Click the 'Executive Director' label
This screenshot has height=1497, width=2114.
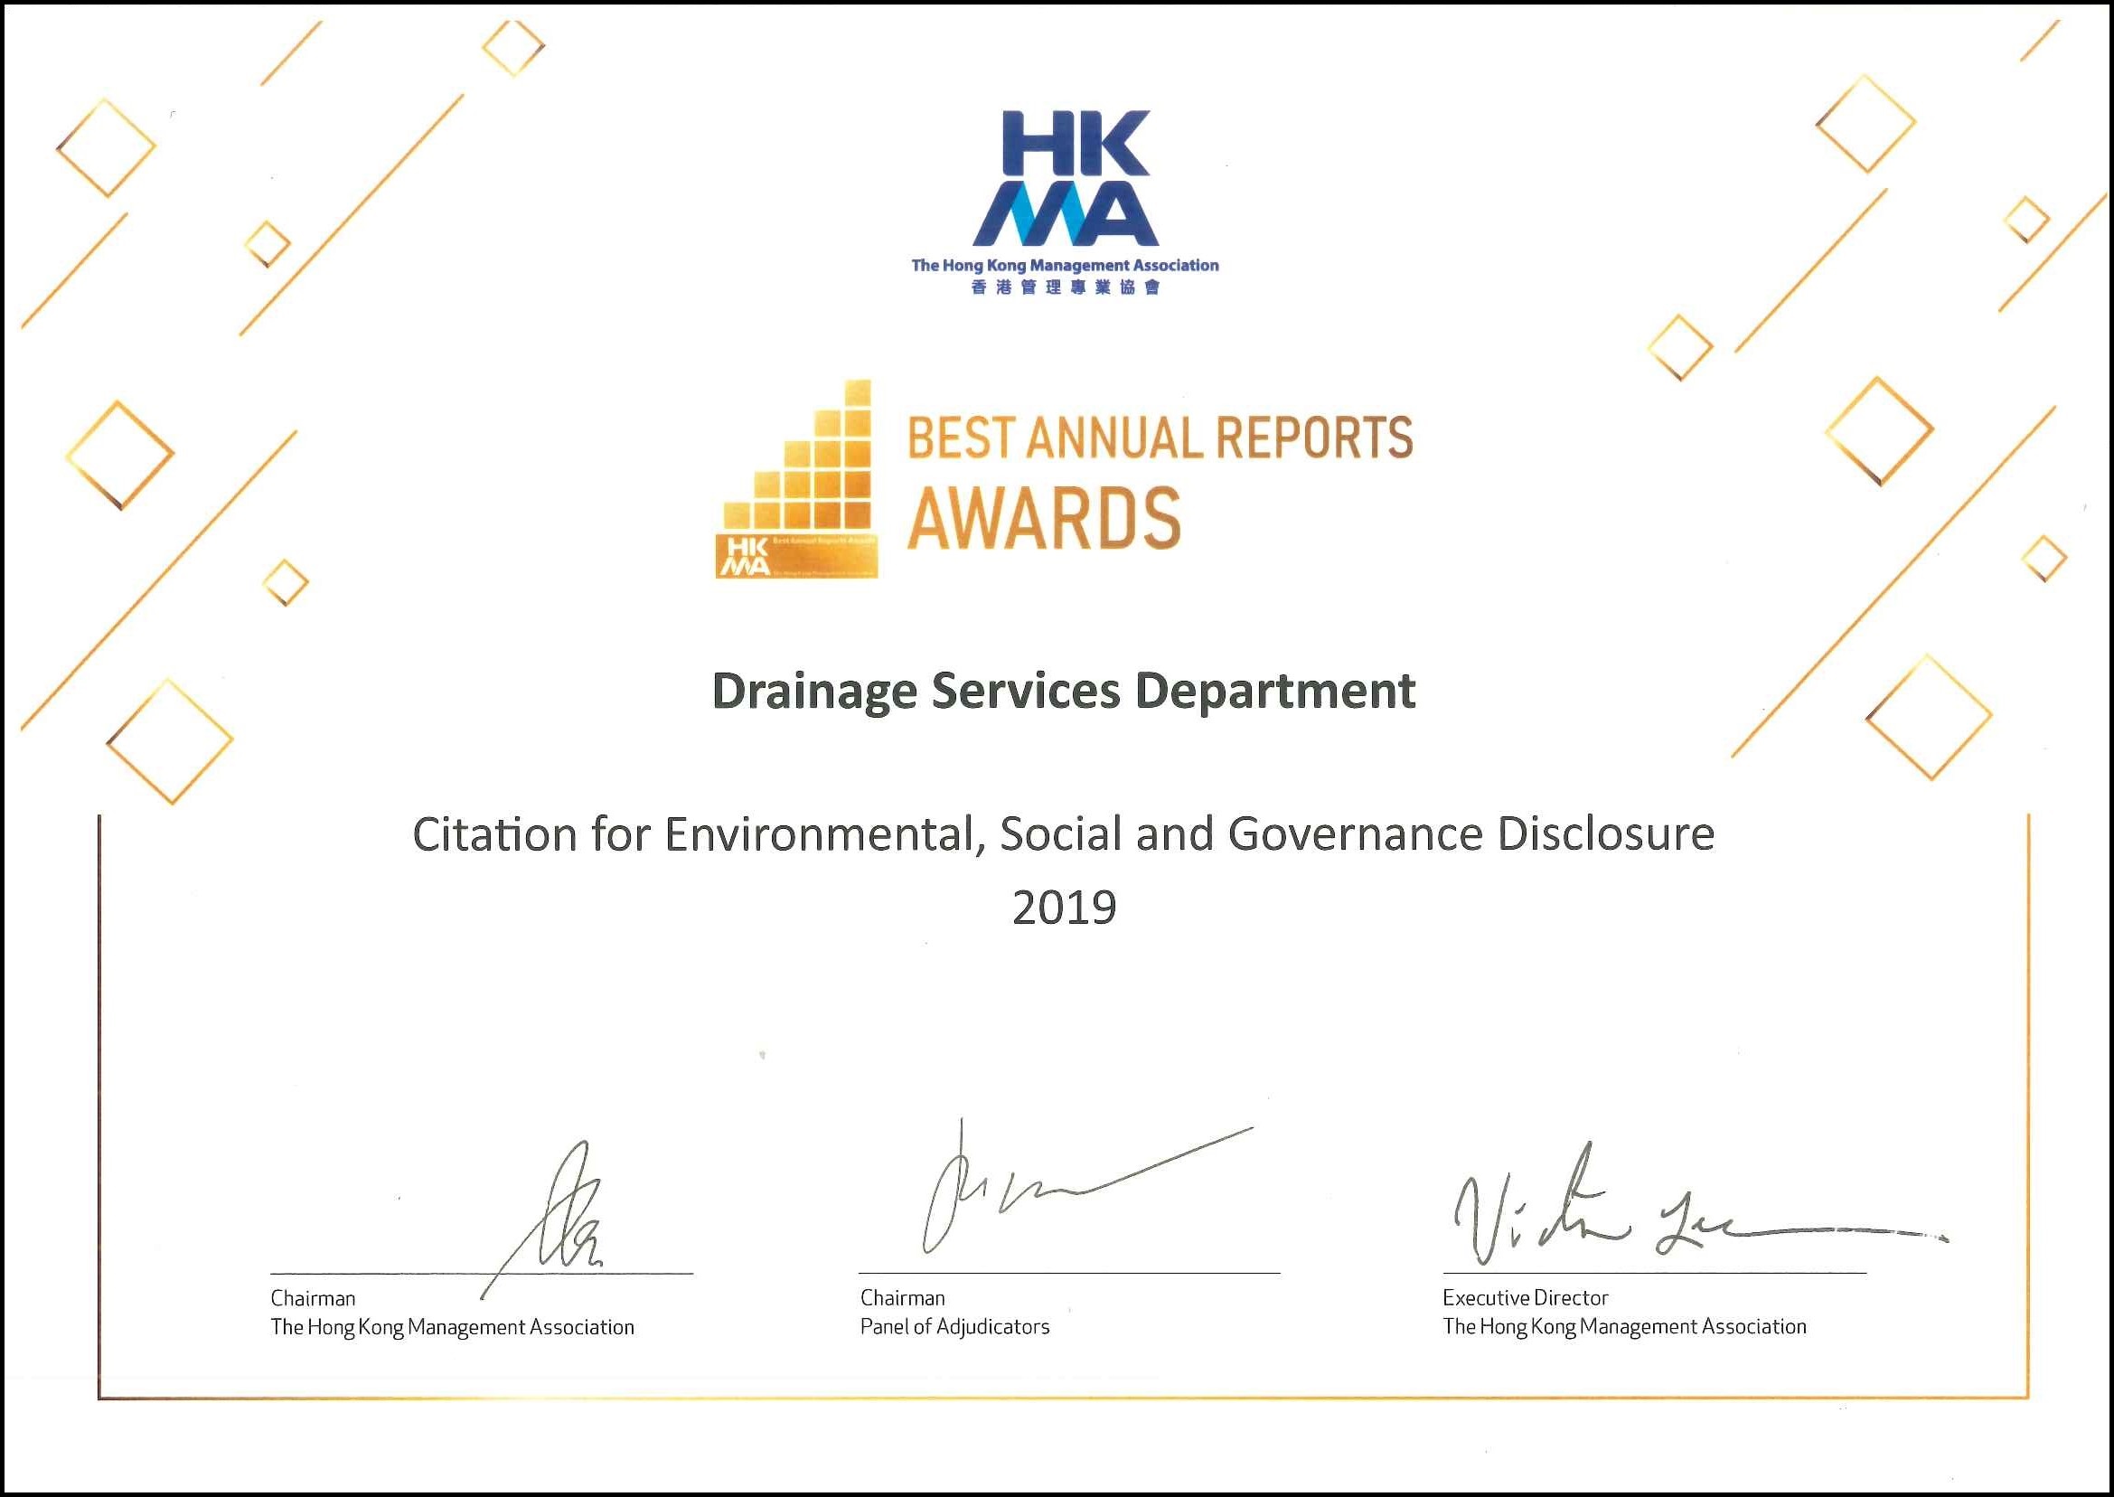[x=1524, y=1298]
